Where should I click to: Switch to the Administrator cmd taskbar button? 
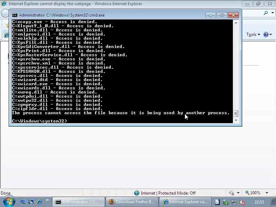click(78, 202)
